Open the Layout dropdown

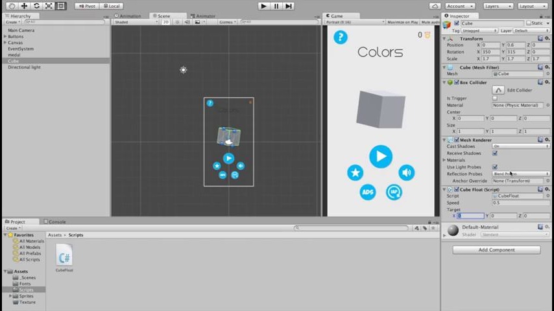535,6
